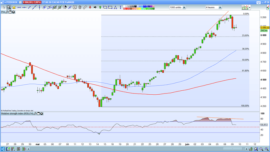Pick the black color swatch
This screenshot has height=152, width=270.
pyautogui.click(x=135, y=6)
